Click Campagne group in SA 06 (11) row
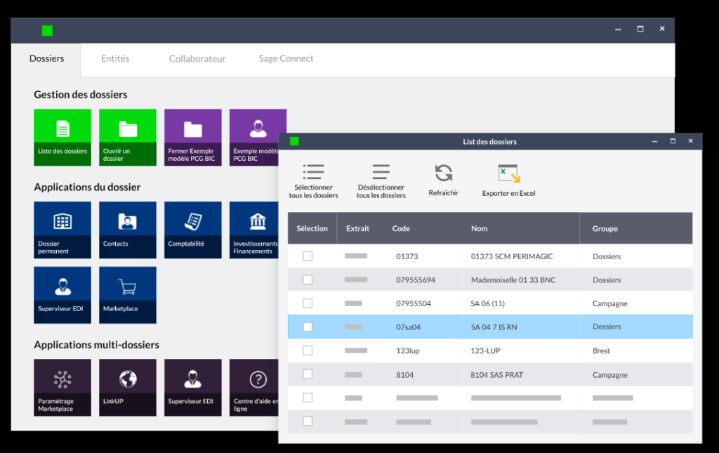 [610, 303]
